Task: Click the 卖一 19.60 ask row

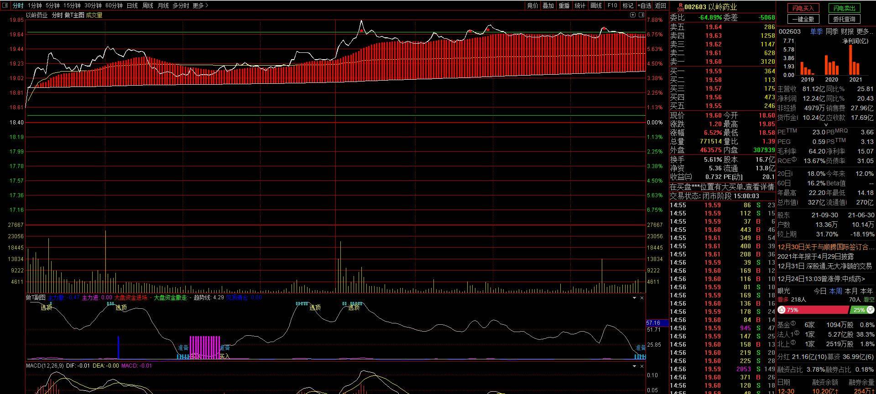Action: 722,61
